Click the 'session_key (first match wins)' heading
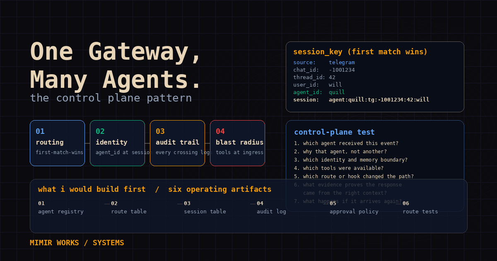Viewport: 497px width, 261px height. 360,52
